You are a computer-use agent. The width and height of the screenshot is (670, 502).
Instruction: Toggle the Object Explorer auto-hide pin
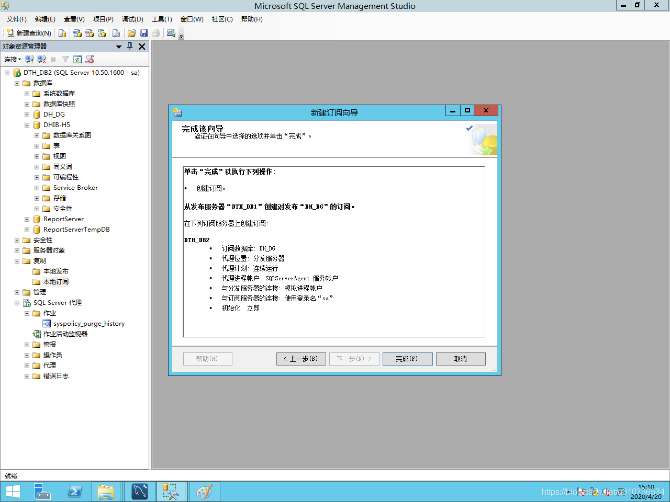[130, 46]
